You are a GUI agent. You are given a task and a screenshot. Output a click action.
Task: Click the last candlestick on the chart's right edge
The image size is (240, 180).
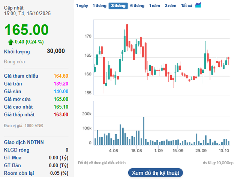(228, 58)
